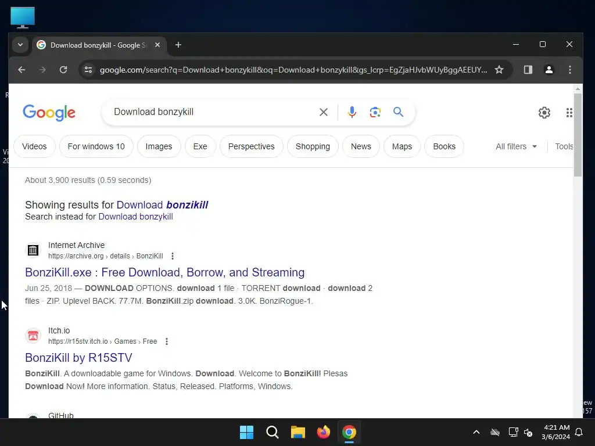
Task: Launch Firefox from the taskbar
Action: coord(323,432)
